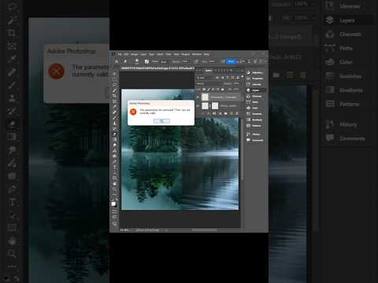Screen dimensions: 378x283
Task: Open the Layer menu
Action: (143, 54)
